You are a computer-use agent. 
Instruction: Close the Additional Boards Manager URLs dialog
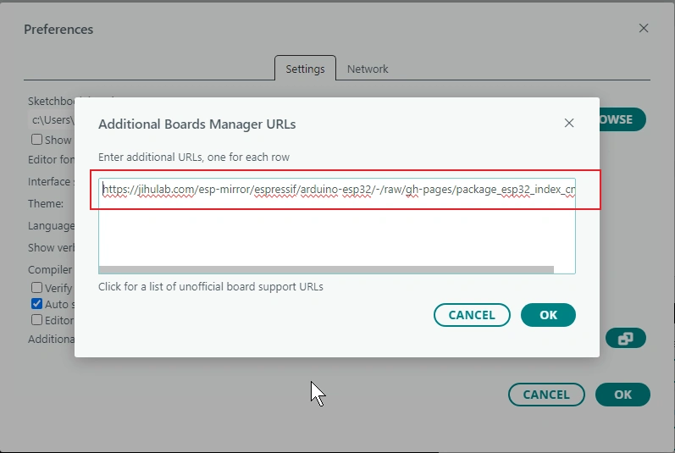pyautogui.click(x=568, y=123)
